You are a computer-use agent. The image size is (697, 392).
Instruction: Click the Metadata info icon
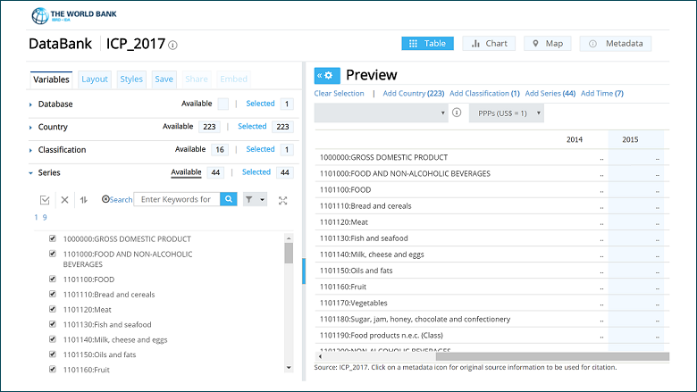(x=592, y=44)
